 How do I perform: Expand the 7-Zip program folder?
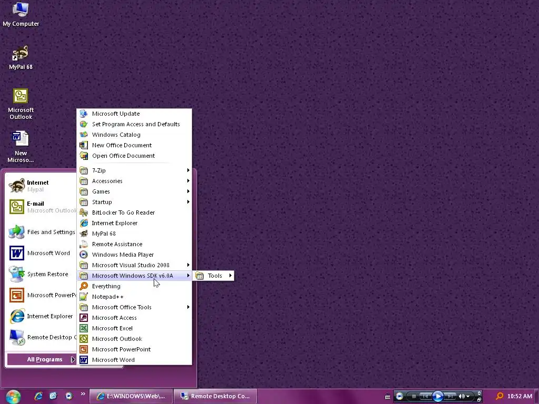[x=134, y=170]
